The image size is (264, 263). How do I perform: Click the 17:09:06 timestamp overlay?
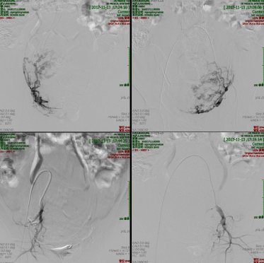243,7
